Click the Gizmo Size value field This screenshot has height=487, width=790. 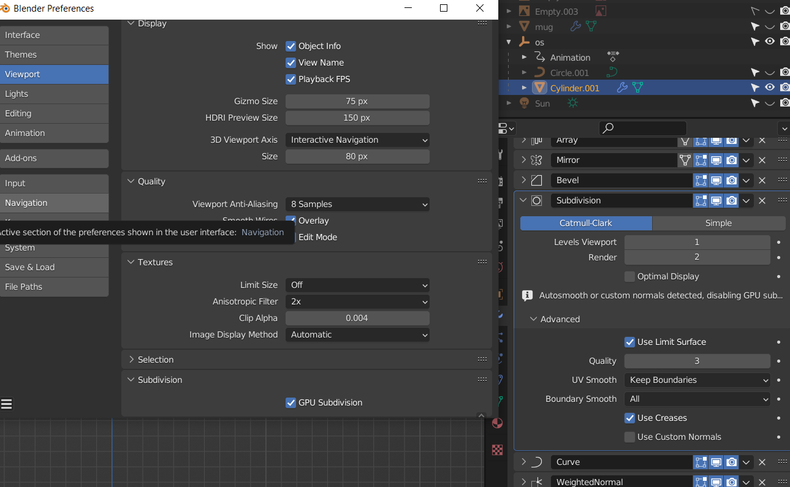(357, 101)
